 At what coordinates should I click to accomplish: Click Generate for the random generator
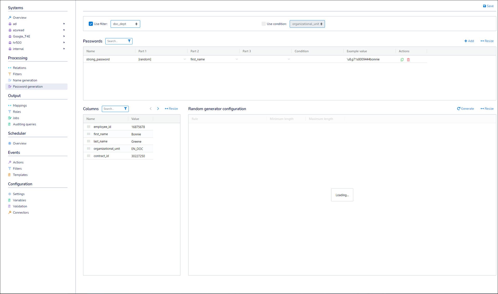click(465, 109)
